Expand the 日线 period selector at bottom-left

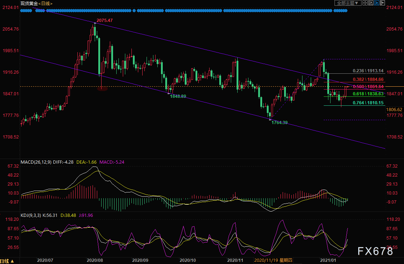tap(7, 261)
